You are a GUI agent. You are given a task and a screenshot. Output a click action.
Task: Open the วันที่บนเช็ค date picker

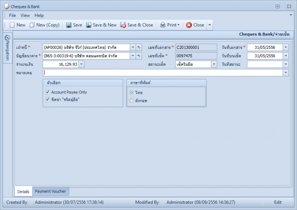click(286, 56)
